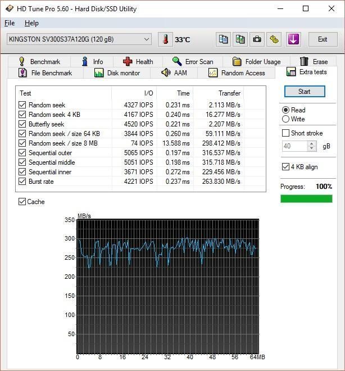Uncheck the Burst rate test
The image size is (345, 371).
(22, 182)
